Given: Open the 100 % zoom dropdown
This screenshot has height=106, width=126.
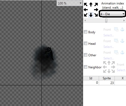Looking at the screenshot, I should [x=70, y=3].
